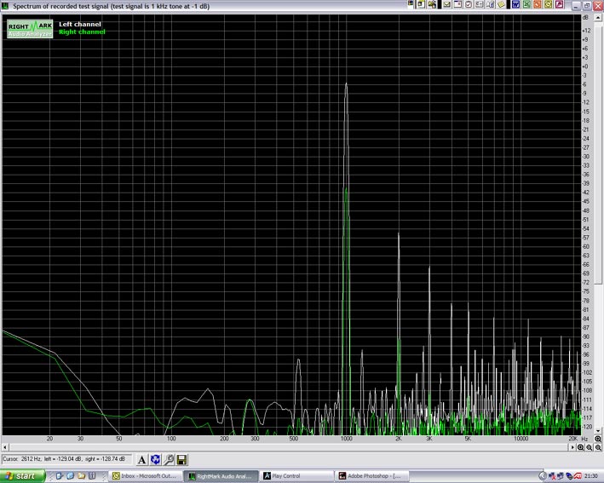Click the '100' frequency axis label
Viewport: 604px width, 483px height.
tap(171, 439)
